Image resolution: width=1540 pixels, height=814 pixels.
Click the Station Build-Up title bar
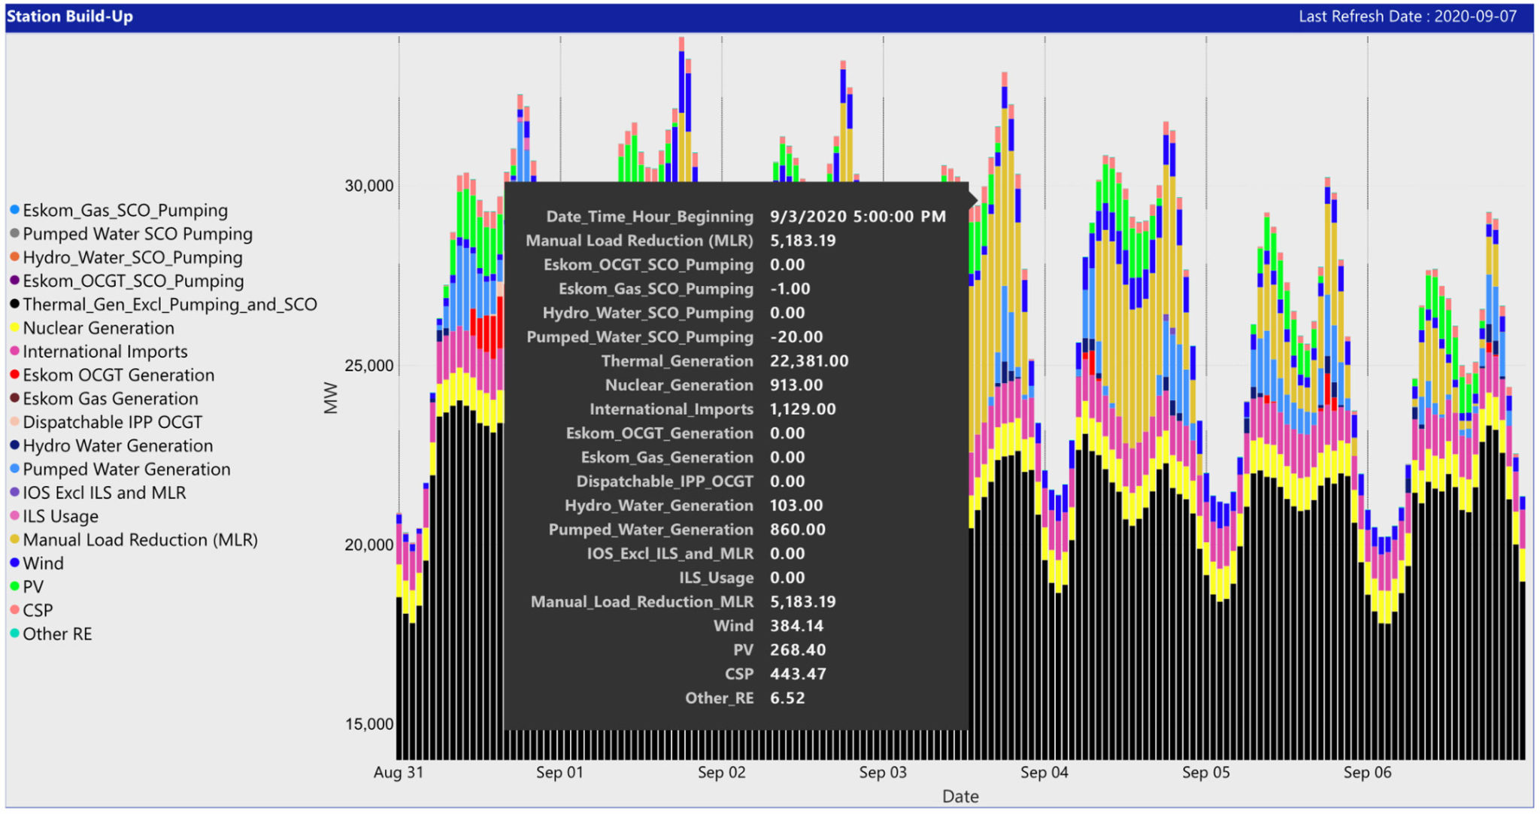click(x=70, y=17)
